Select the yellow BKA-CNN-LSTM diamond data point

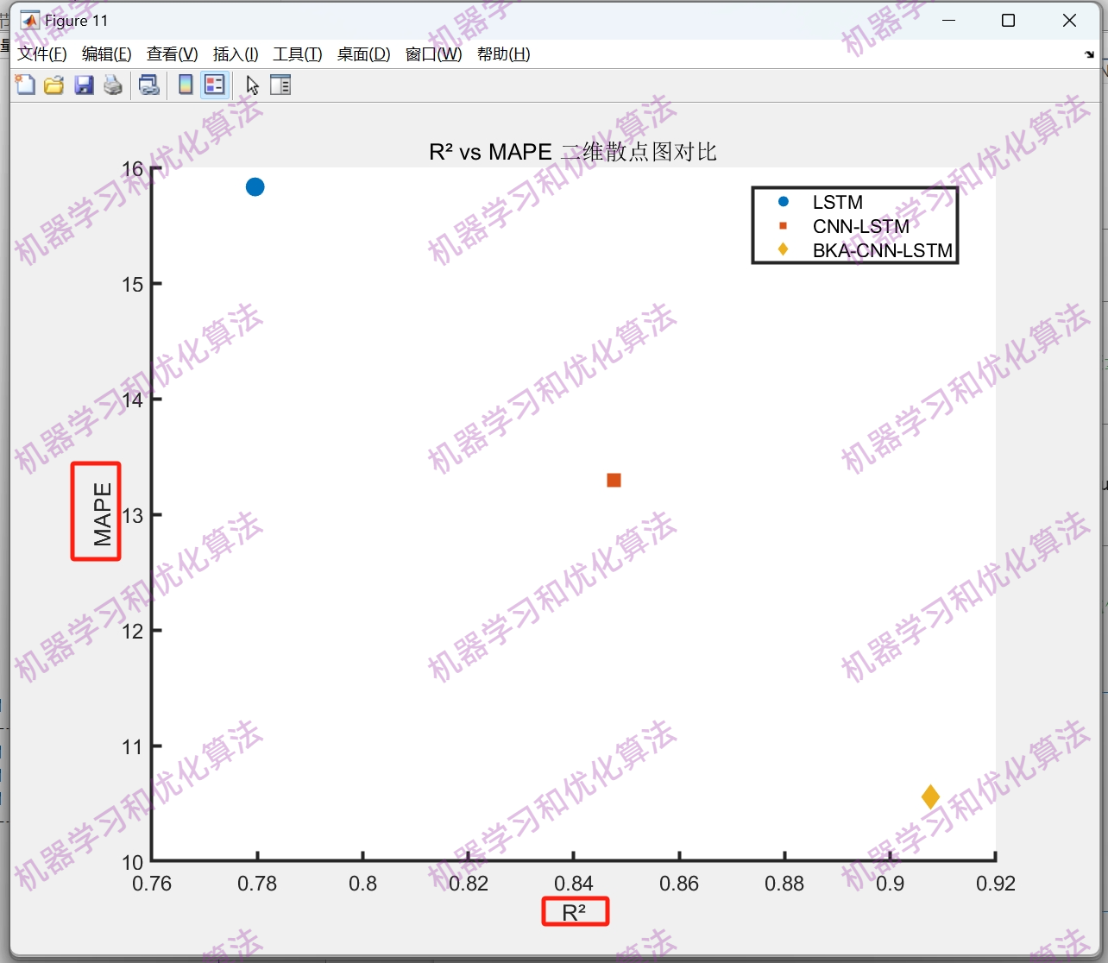tap(930, 796)
